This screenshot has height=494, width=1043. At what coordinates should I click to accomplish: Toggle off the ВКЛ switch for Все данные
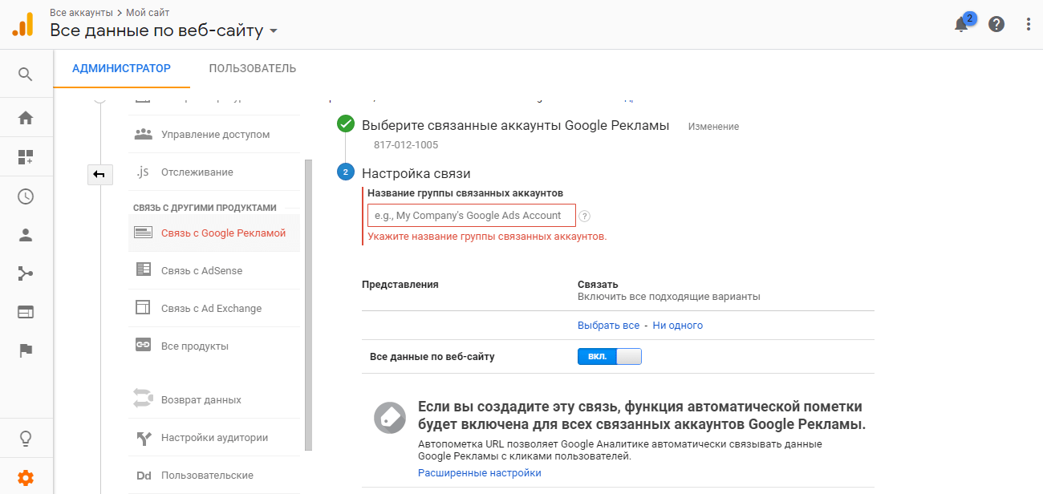coord(610,356)
